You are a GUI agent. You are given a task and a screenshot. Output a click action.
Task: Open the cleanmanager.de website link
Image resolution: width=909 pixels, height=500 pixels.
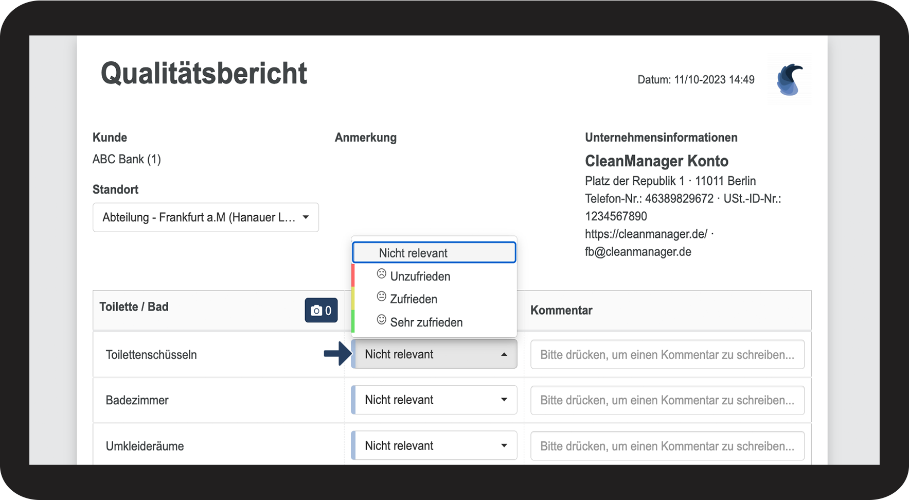[x=646, y=234]
